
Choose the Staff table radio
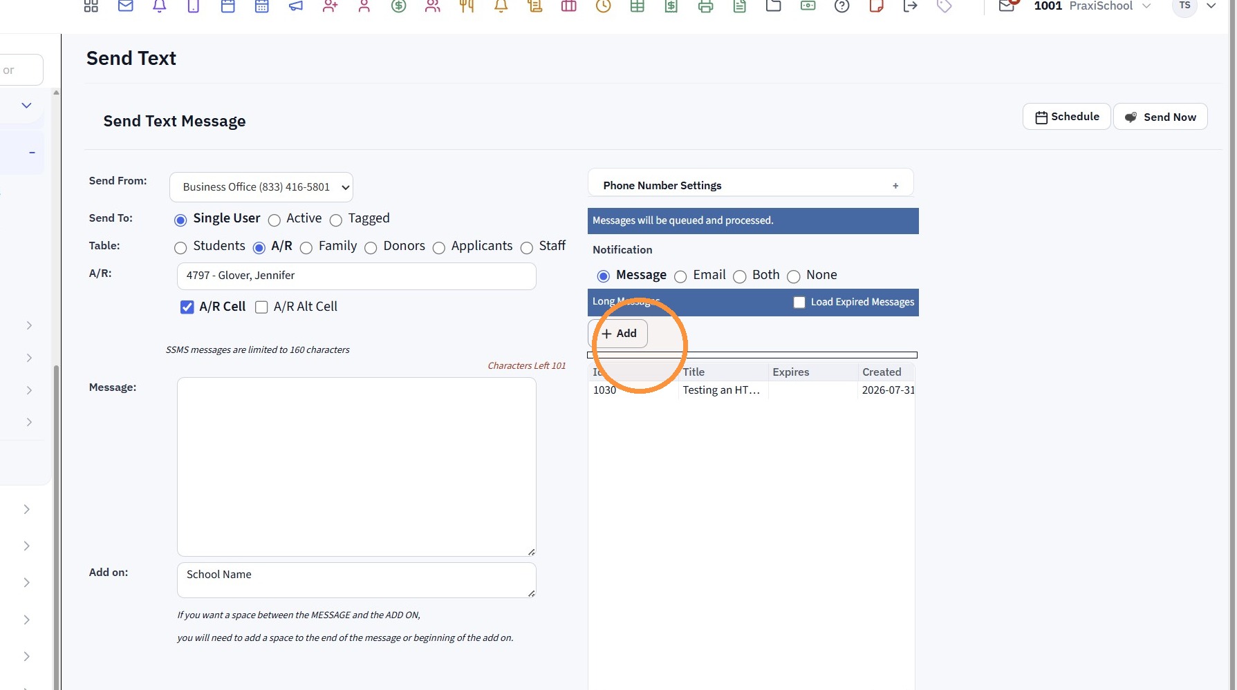click(x=527, y=248)
